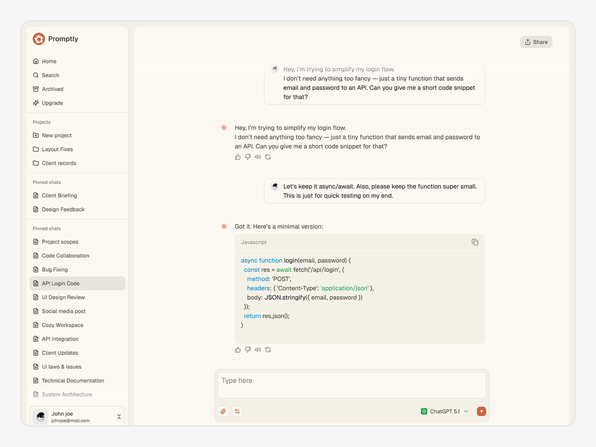The width and height of the screenshot is (596, 447).
Task: Attach a file with the paperclip icon
Action: click(x=223, y=411)
